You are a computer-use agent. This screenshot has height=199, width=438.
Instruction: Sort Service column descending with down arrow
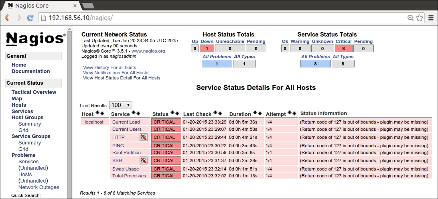[x=138, y=114]
